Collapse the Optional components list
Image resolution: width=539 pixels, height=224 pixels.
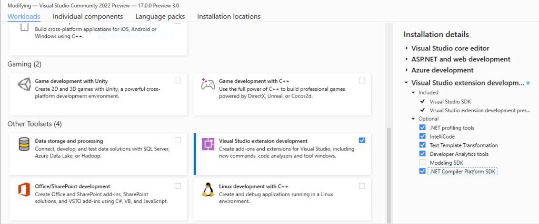coord(414,119)
